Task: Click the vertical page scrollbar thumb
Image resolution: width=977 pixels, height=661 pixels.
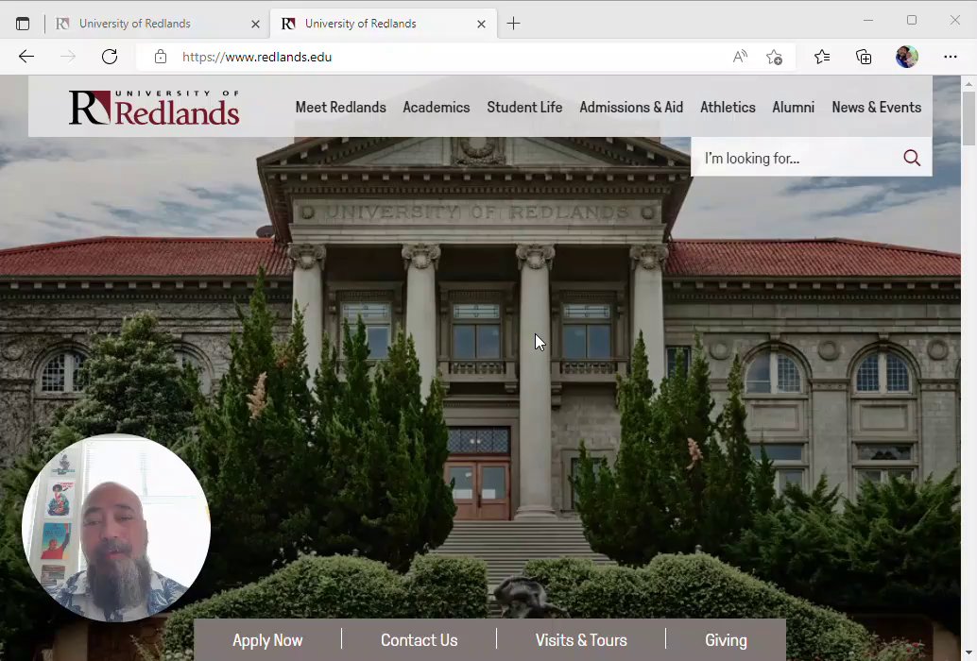Action: 968,118
